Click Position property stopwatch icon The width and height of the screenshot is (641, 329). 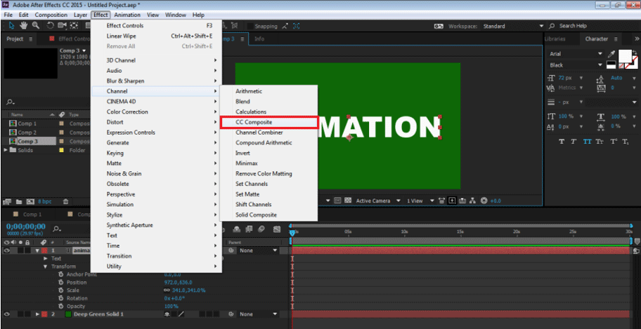click(x=60, y=283)
